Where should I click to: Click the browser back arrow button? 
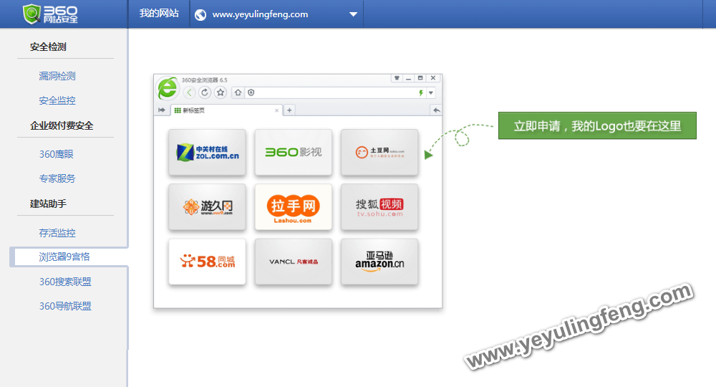(189, 92)
